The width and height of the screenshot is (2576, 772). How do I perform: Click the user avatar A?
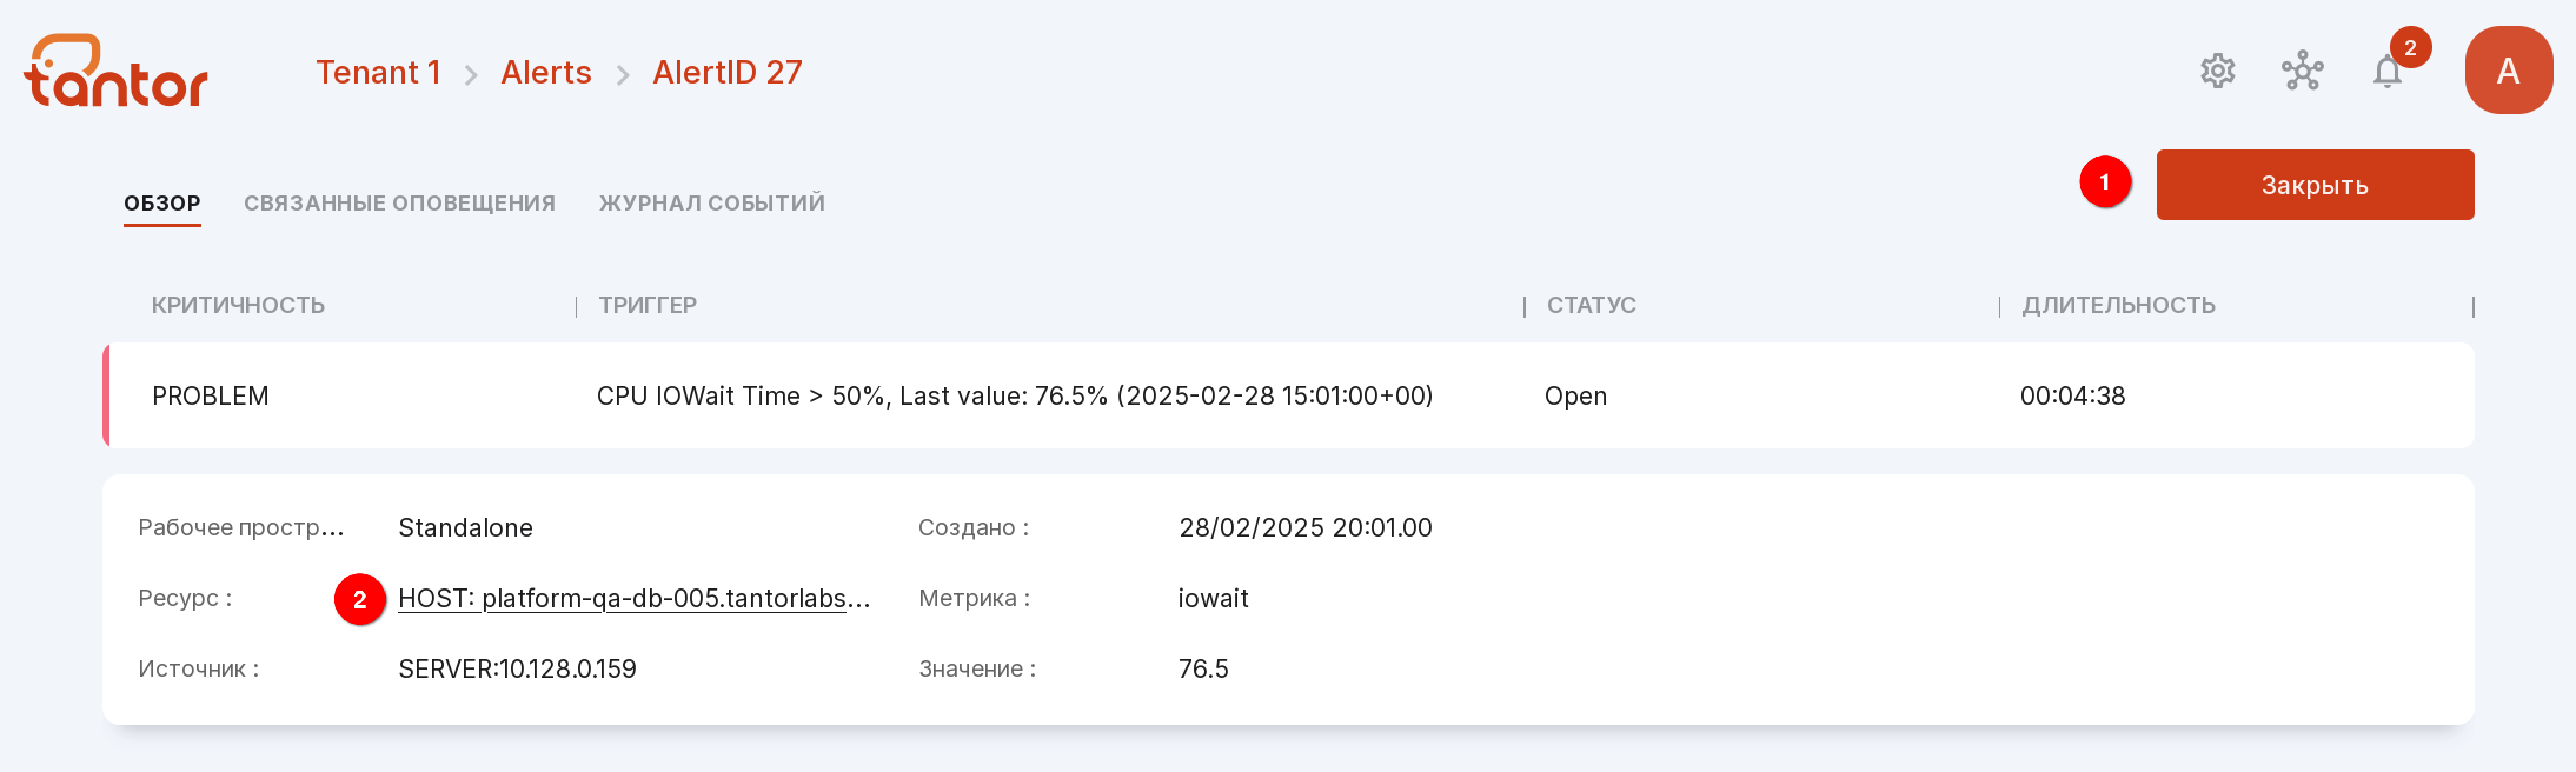click(x=2508, y=70)
